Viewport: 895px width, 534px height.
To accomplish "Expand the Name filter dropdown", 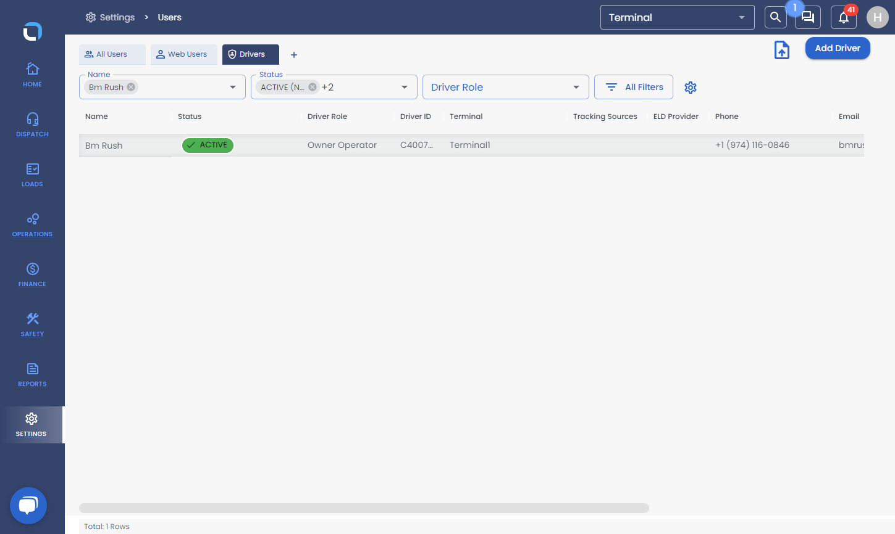I will coord(233,87).
